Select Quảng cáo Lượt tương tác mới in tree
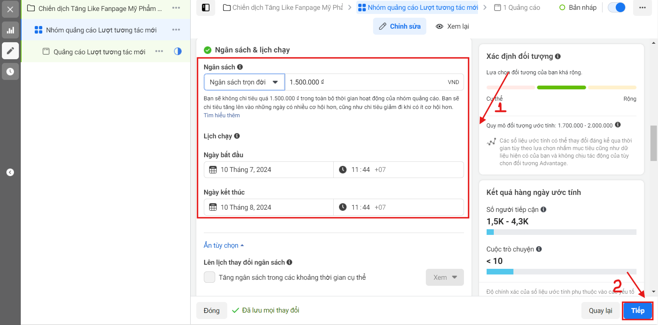The height and width of the screenshot is (325, 658). [x=99, y=52]
